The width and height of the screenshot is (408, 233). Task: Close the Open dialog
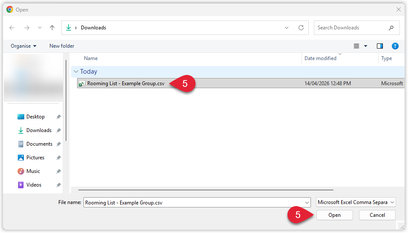pyautogui.click(x=398, y=10)
